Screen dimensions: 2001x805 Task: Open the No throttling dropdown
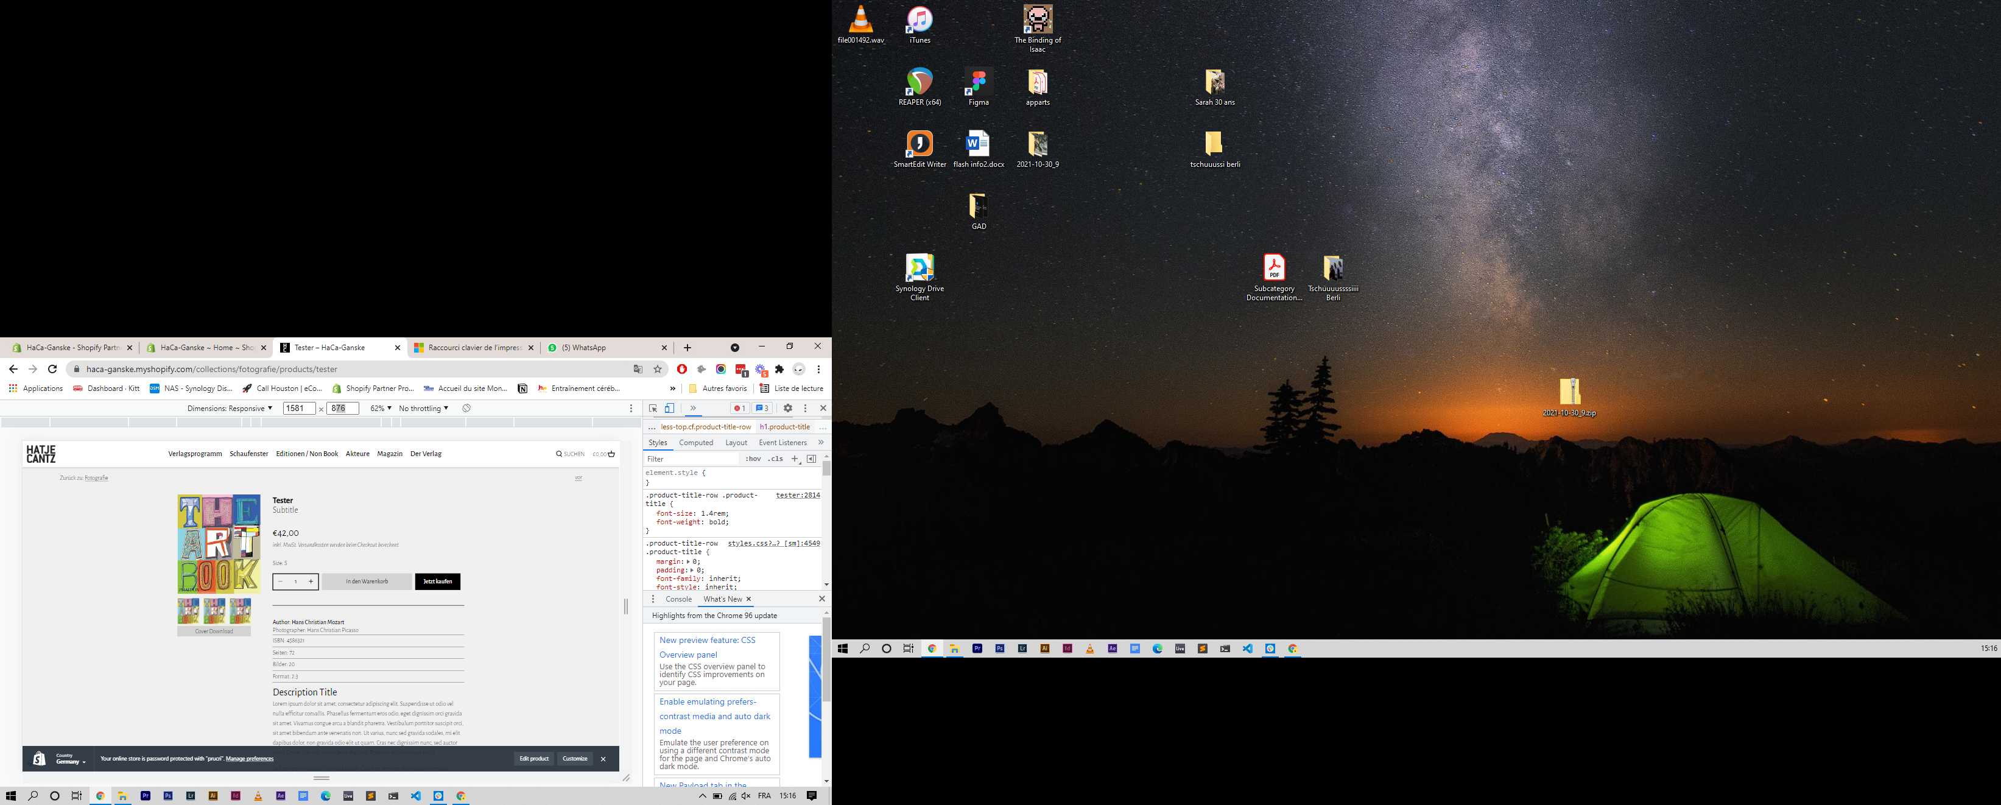tap(423, 408)
